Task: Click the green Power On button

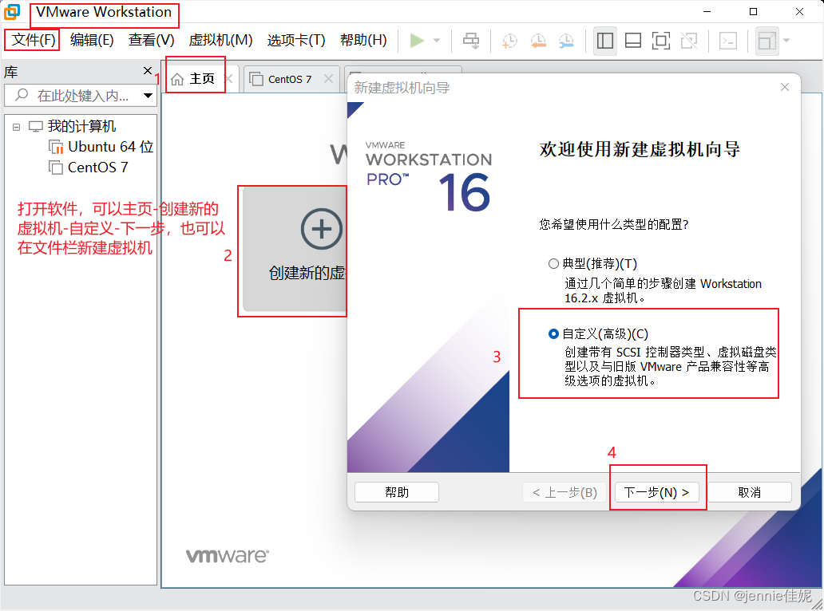Action: (x=417, y=41)
